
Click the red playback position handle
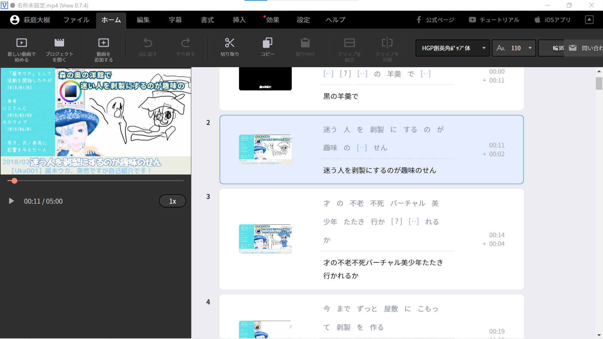click(x=14, y=181)
